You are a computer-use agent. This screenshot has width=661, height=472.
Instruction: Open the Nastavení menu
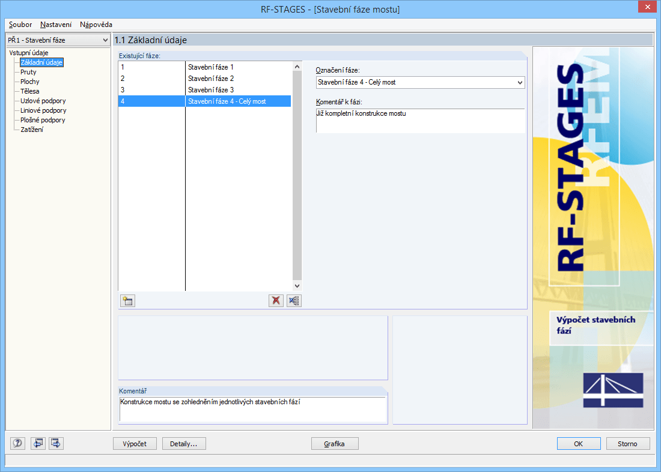(56, 25)
